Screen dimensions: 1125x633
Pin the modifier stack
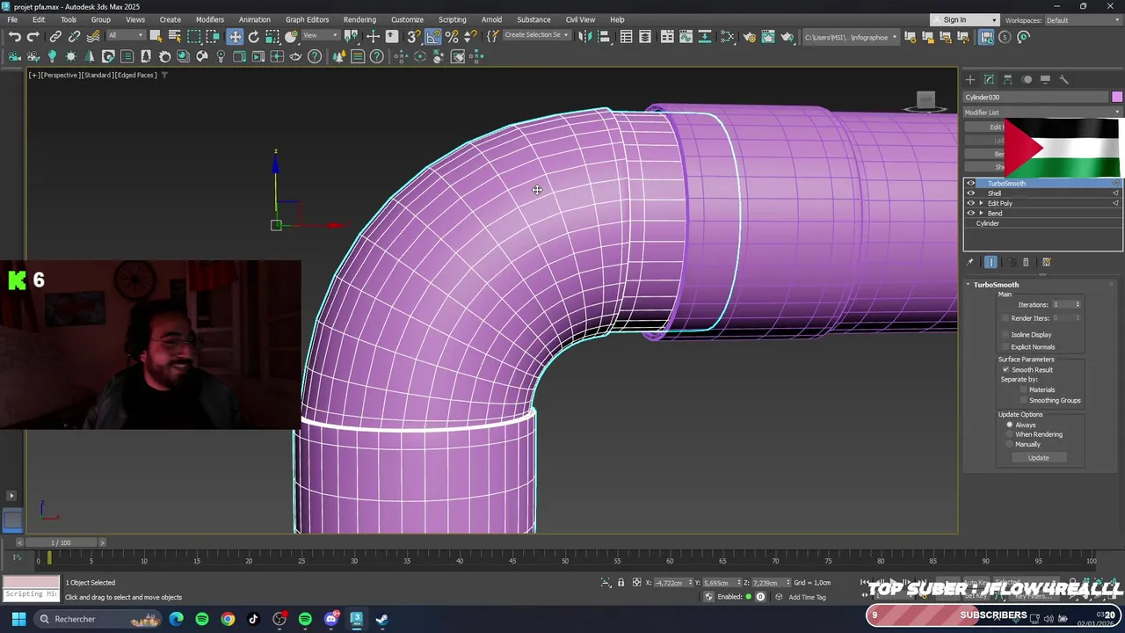(970, 262)
